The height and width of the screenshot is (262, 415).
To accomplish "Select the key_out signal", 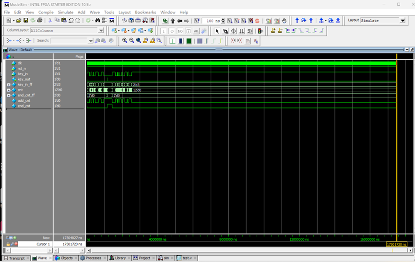I will coord(24,79).
